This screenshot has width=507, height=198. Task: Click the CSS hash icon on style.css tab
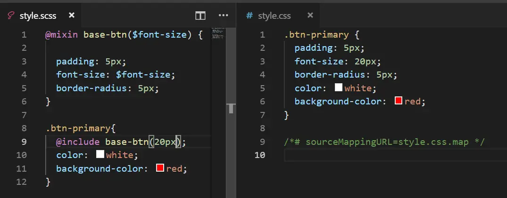tap(249, 16)
